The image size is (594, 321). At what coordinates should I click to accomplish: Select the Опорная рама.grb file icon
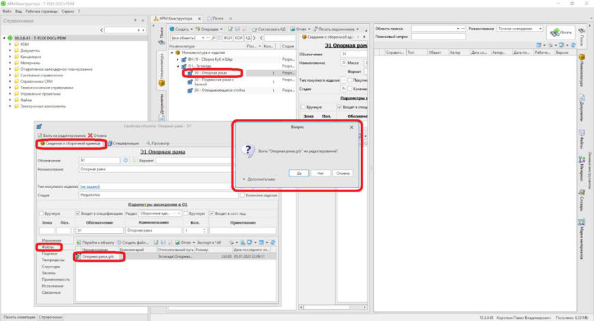(79, 257)
